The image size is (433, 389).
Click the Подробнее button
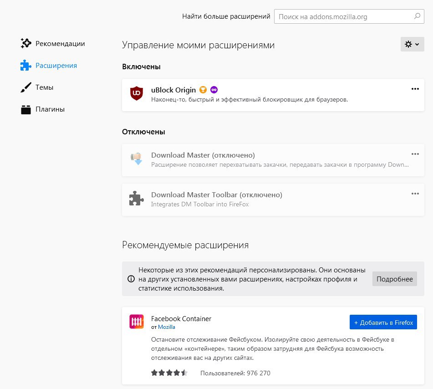pos(394,279)
